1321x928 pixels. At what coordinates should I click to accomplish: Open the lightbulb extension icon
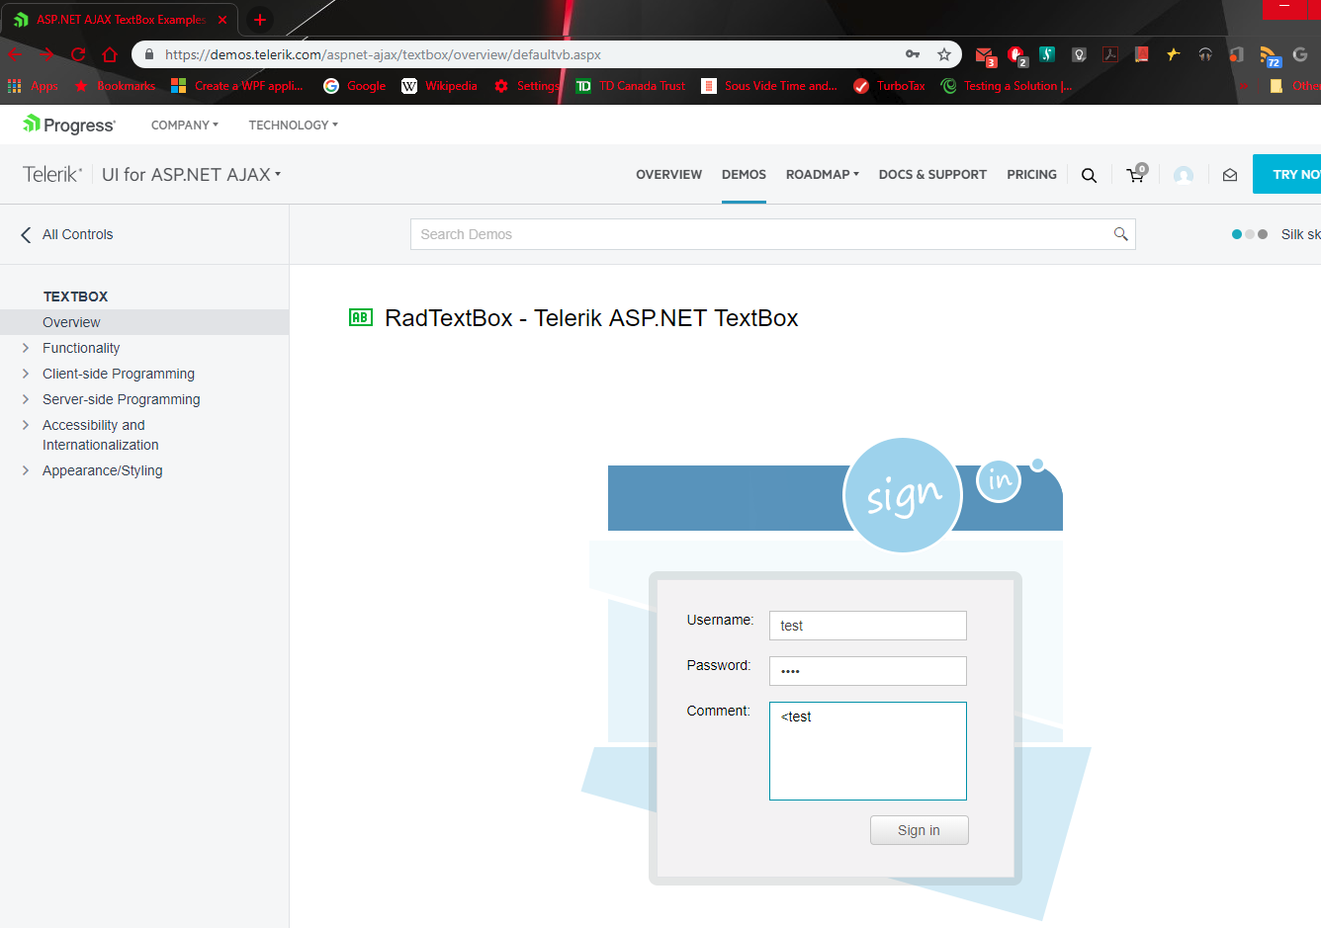point(1079,54)
